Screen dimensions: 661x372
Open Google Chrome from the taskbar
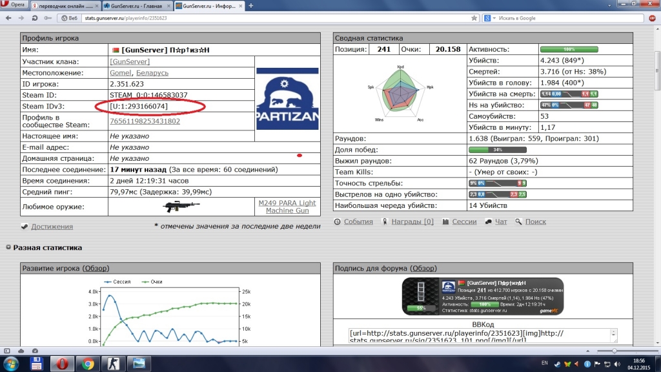pyautogui.click(x=89, y=363)
